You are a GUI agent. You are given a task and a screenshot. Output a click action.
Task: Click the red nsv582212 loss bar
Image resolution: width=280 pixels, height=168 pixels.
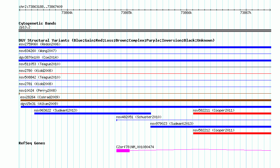coord(232,133)
